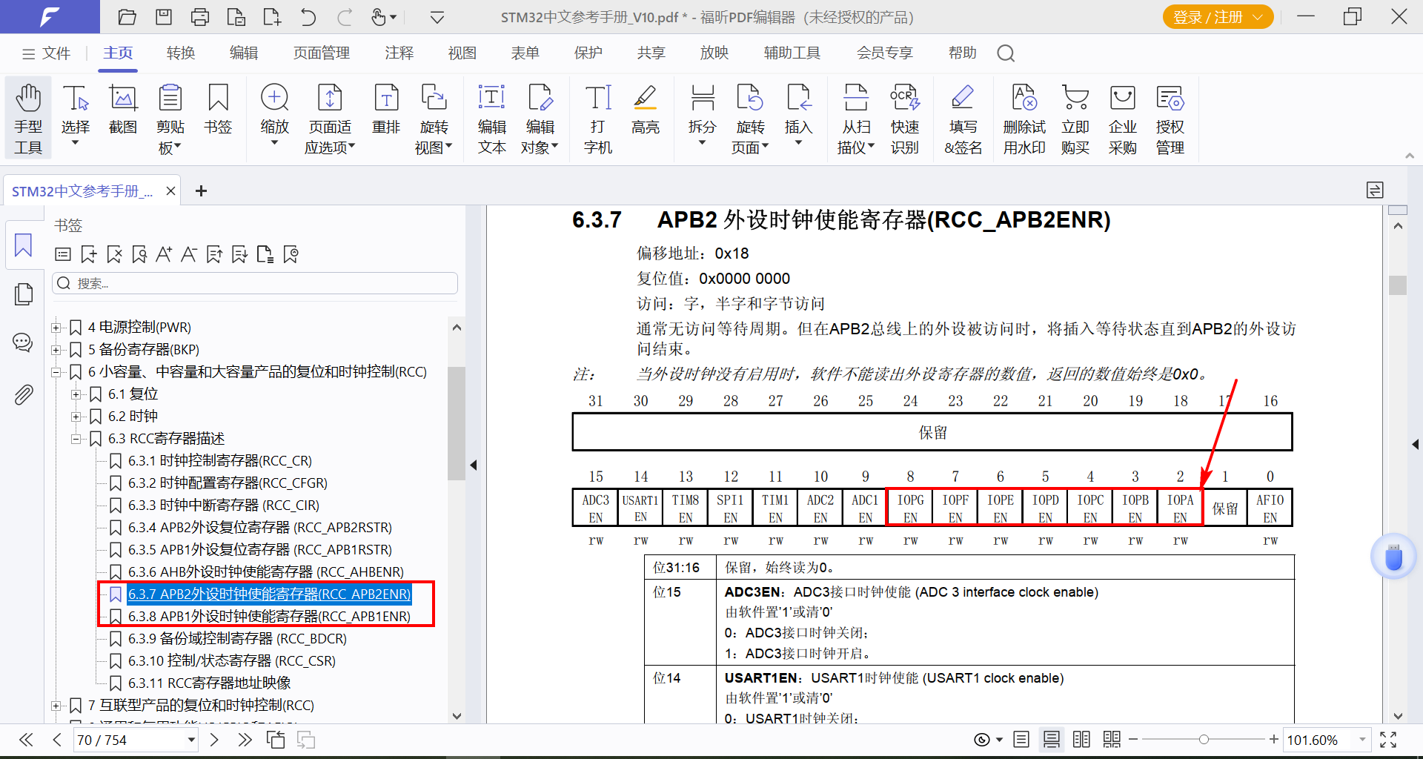This screenshot has height=759, width=1423.
Task: Open the Attachments paperclip panel
Action: (23, 394)
